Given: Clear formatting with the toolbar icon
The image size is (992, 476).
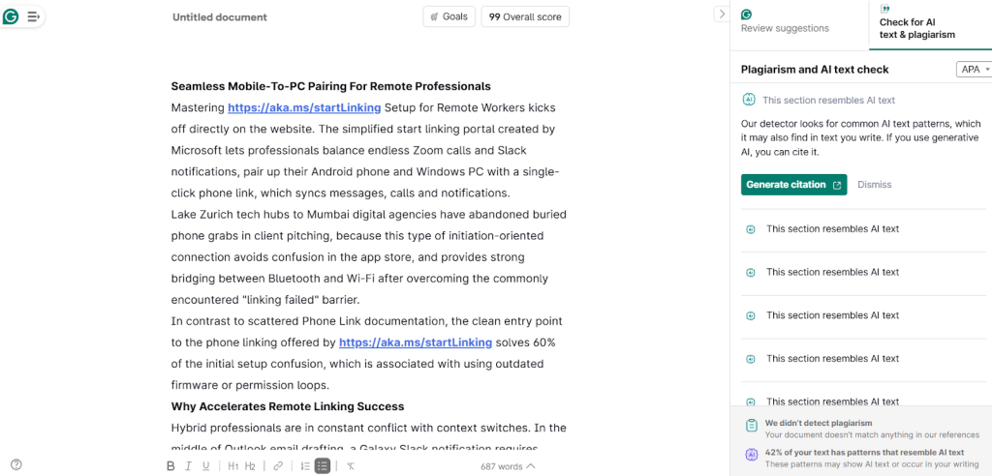Looking at the screenshot, I should 351,466.
